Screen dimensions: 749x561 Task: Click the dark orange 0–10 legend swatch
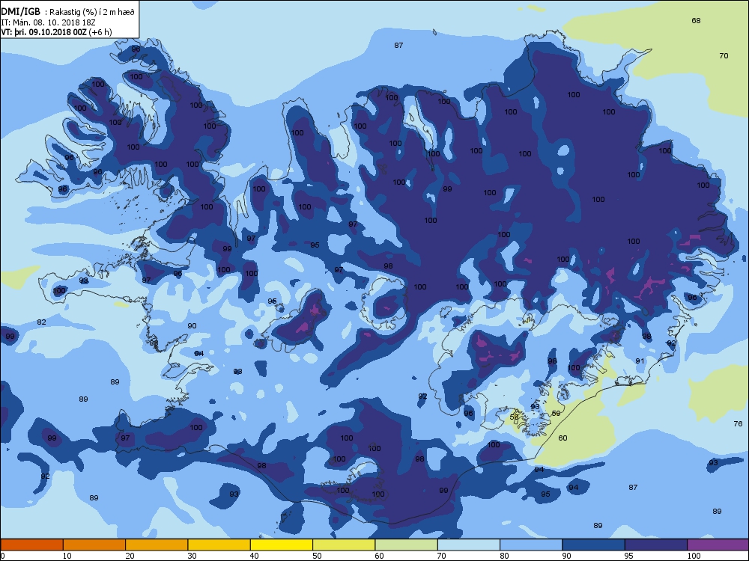click(31, 545)
